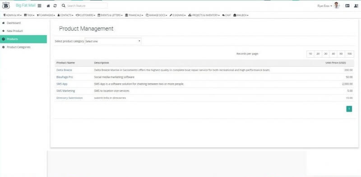Set records per page to 20
The image size is (361, 177).
click(318, 54)
